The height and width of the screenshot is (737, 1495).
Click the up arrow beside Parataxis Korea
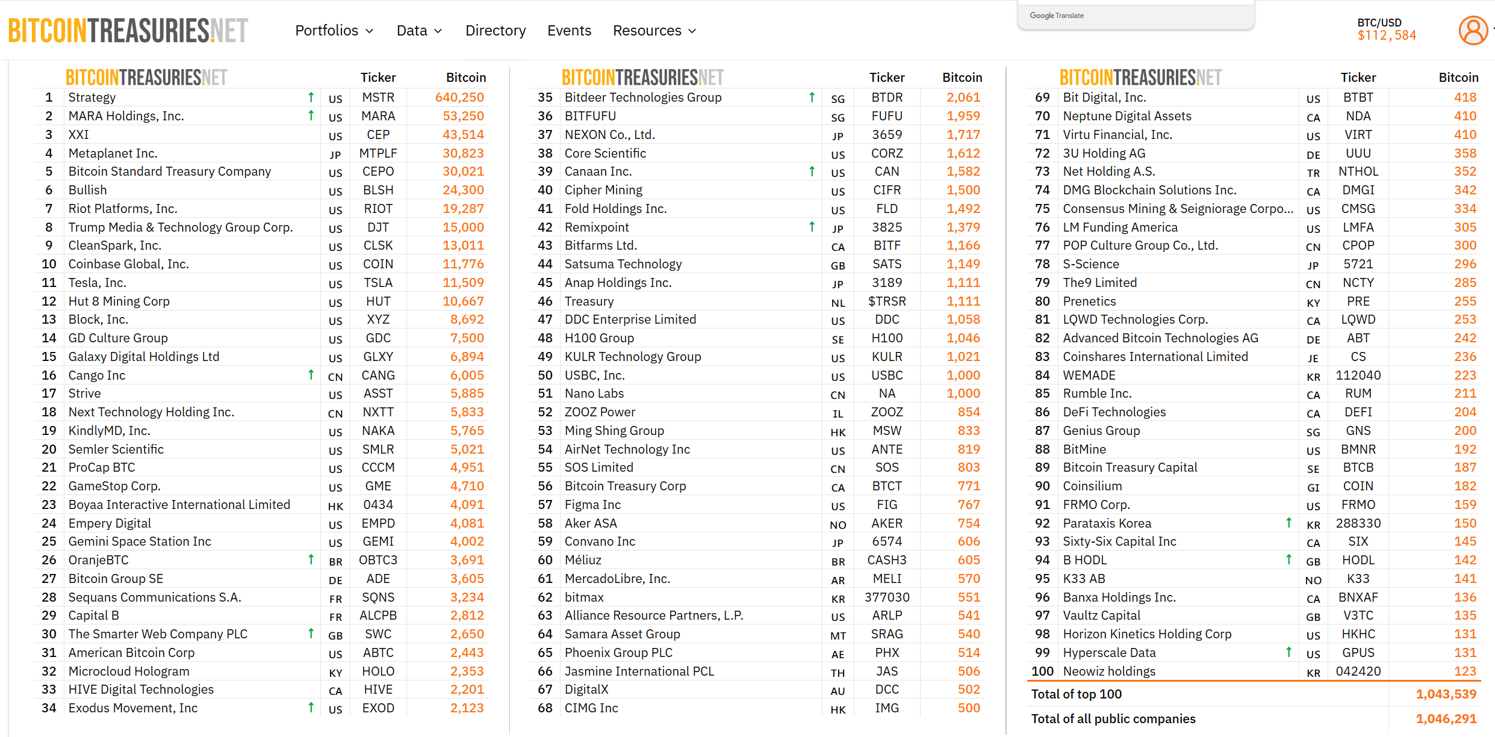click(x=1288, y=523)
